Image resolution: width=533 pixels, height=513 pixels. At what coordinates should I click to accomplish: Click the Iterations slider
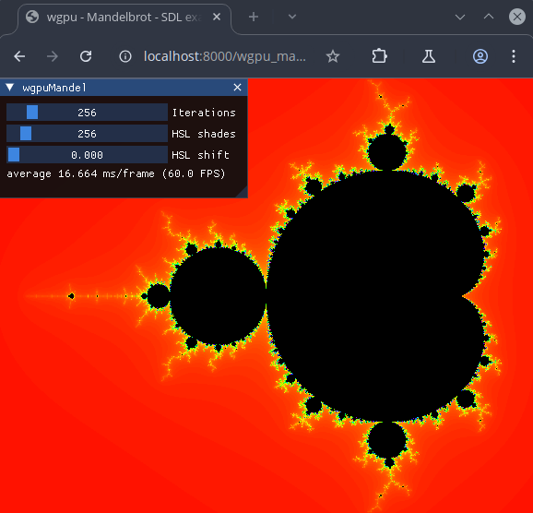(x=87, y=113)
